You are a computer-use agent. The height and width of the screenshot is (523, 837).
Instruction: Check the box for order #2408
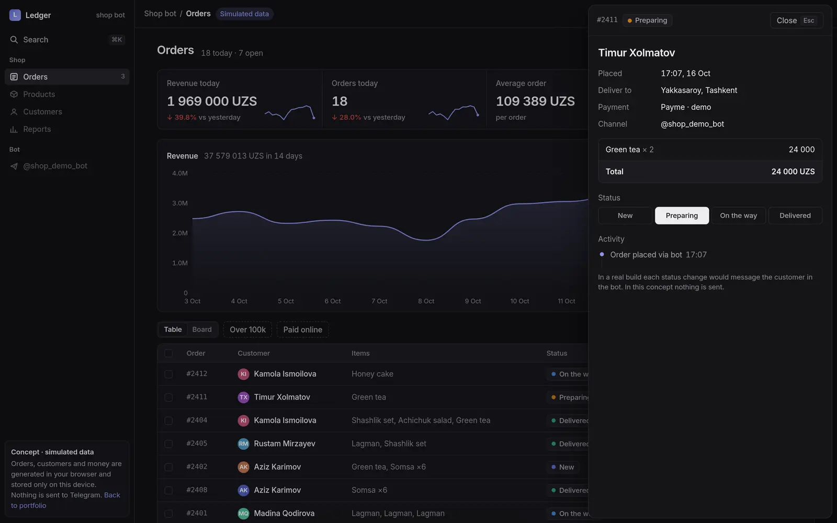pyautogui.click(x=168, y=490)
